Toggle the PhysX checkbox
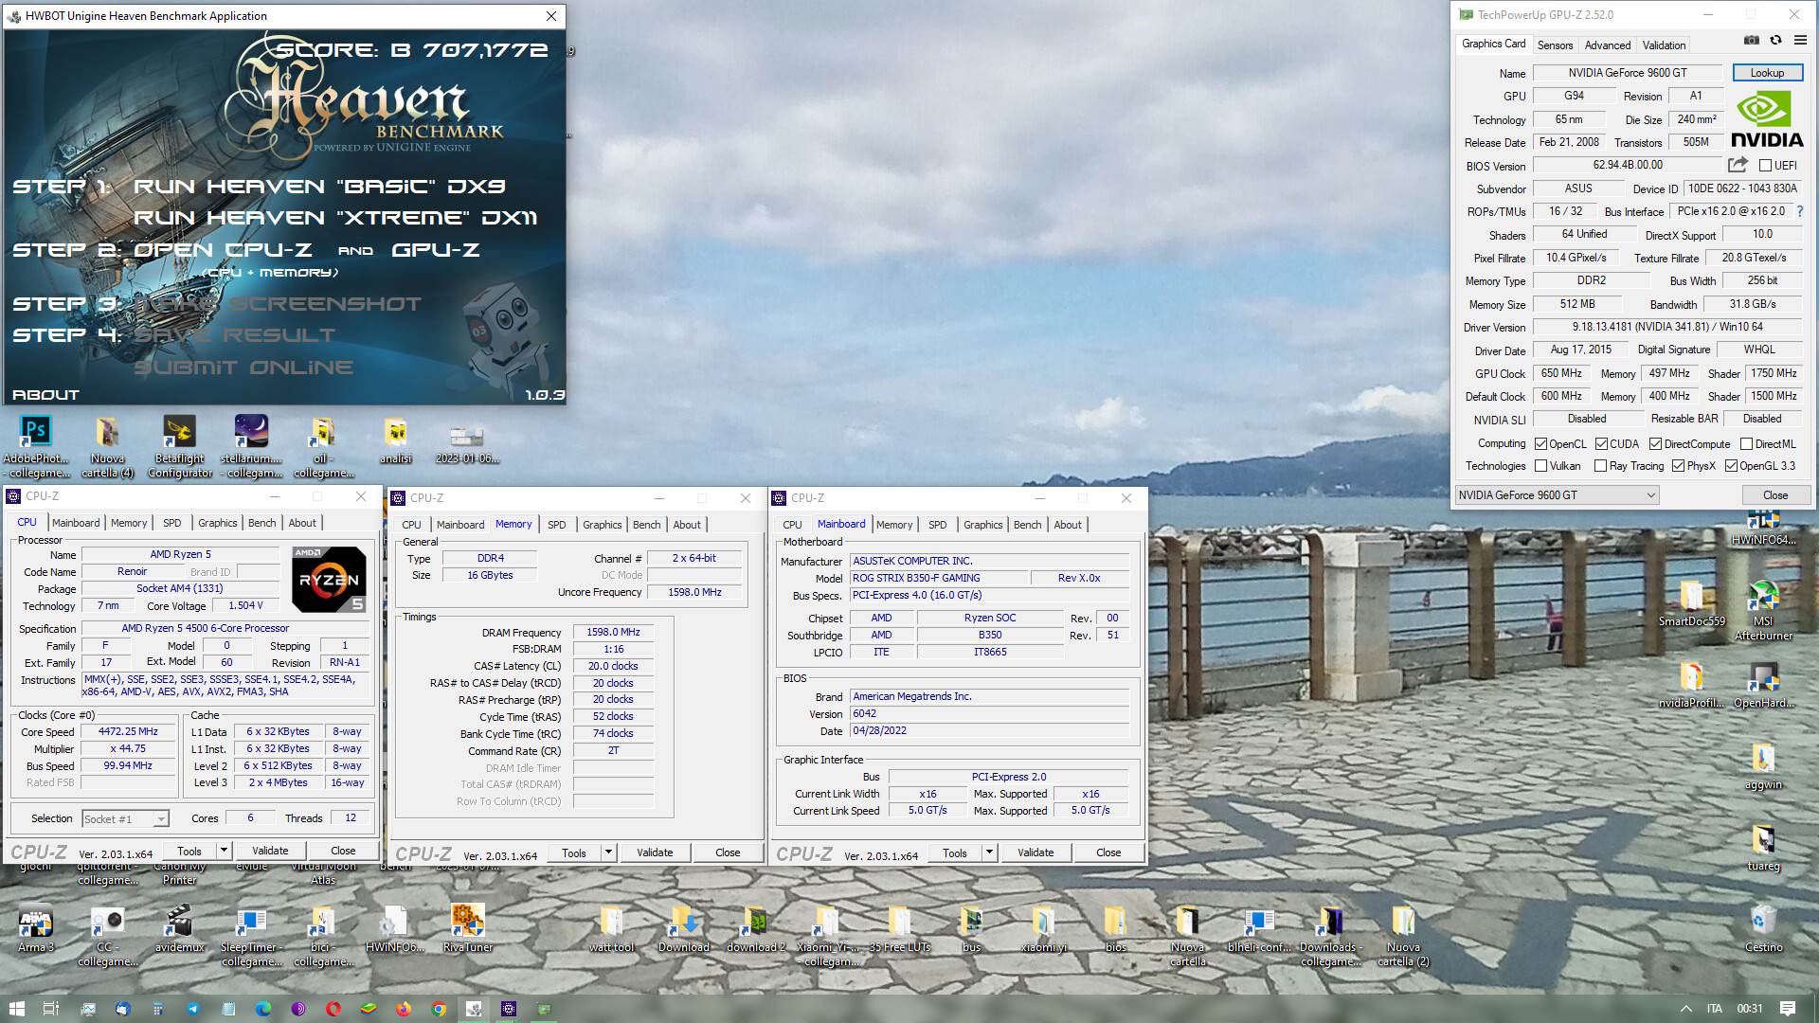The width and height of the screenshot is (1819, 1023). pos(1678,465)
